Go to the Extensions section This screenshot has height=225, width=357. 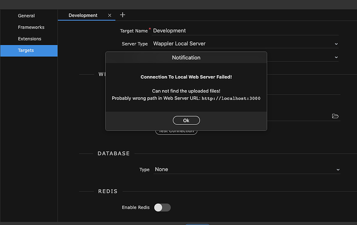[x=29, y=39]
